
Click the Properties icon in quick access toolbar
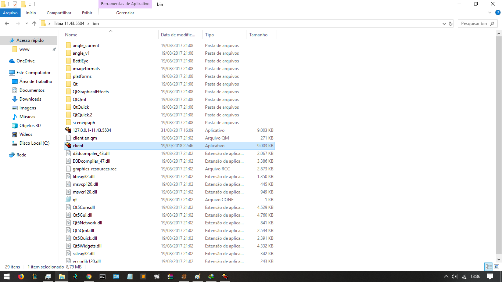coord(15,4)
